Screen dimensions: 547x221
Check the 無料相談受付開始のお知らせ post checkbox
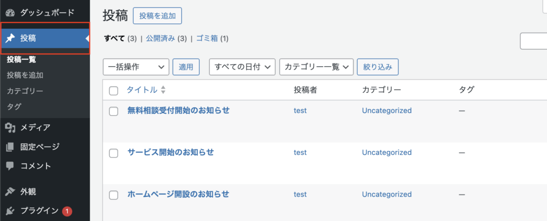(113, 111)
